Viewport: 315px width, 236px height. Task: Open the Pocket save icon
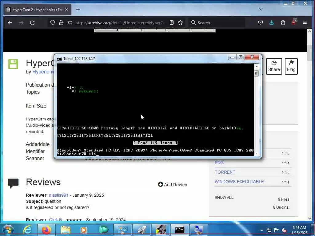coord(260,22)
